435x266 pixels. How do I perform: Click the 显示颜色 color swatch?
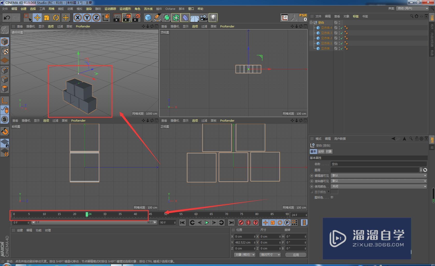[335, 192]
